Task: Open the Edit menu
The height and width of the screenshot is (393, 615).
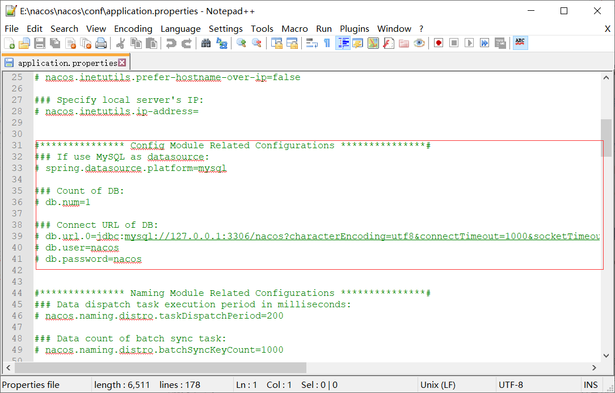Action: click(35, 28)
